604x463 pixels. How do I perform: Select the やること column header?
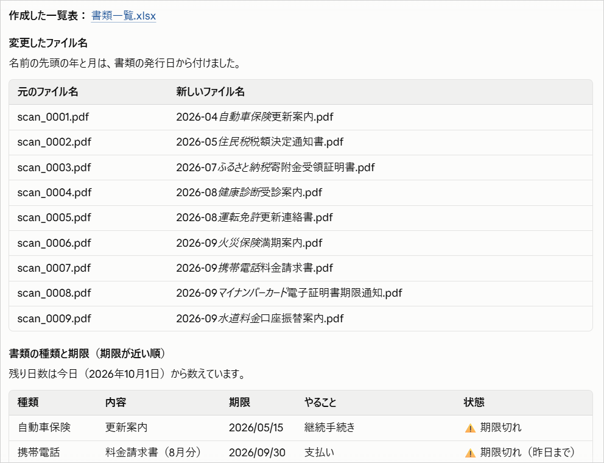point(320,403)
